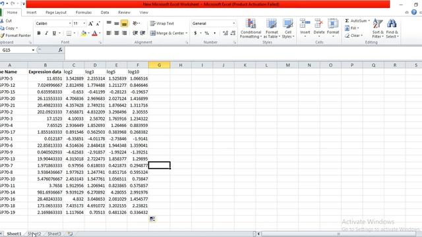
Task: Toggle center text alignment
Action: (x=117, y=33)
